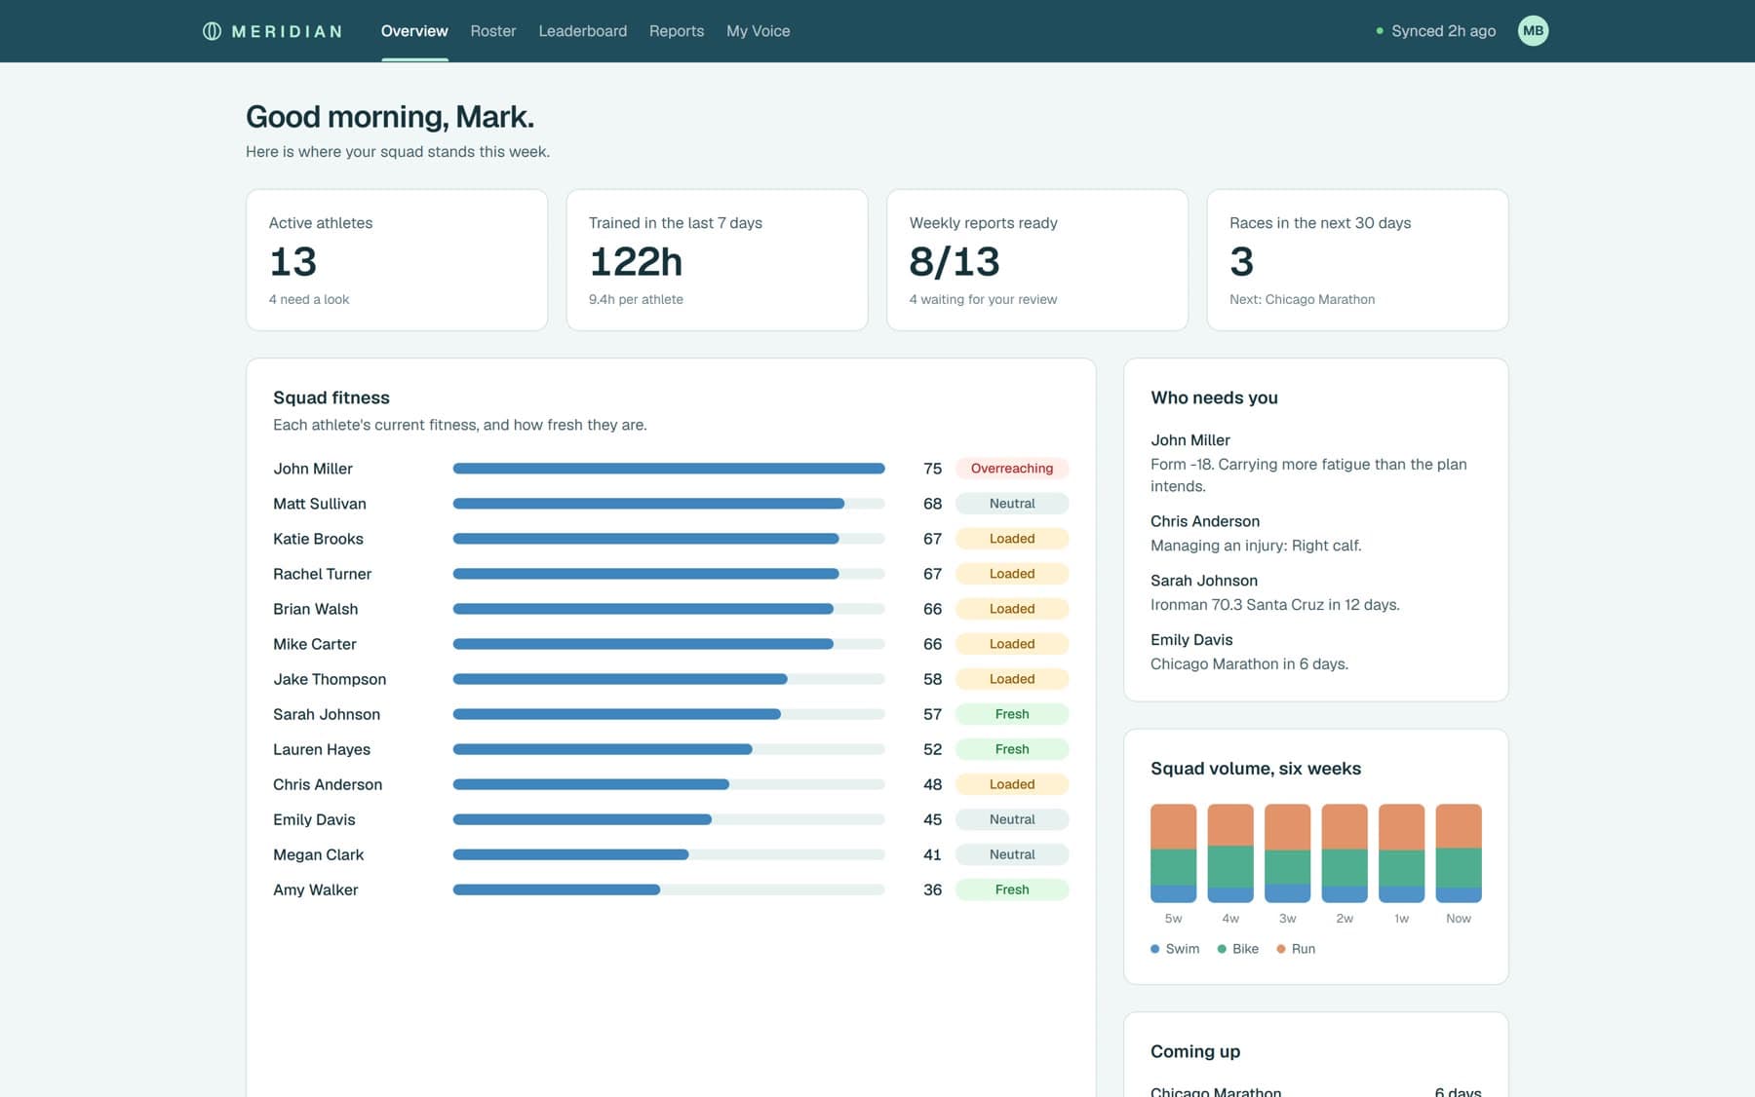Click Rachel Turner's name
Screen dimensions: 1755x1097
(322, 574)
